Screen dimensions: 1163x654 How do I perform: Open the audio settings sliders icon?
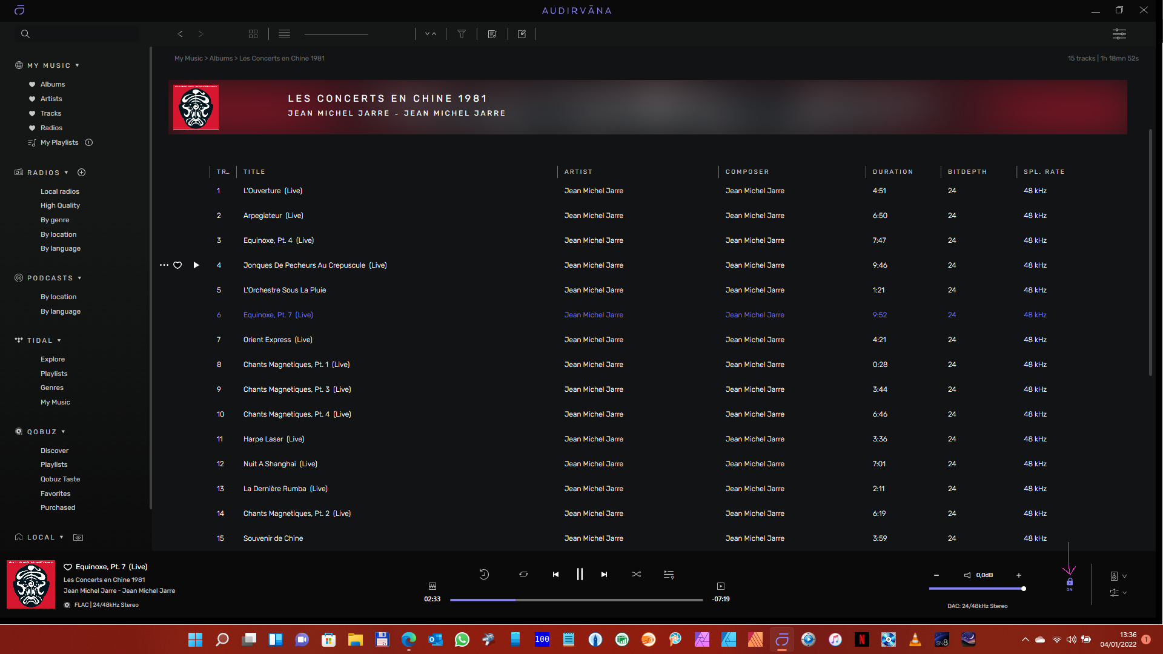click(1119, 34)
